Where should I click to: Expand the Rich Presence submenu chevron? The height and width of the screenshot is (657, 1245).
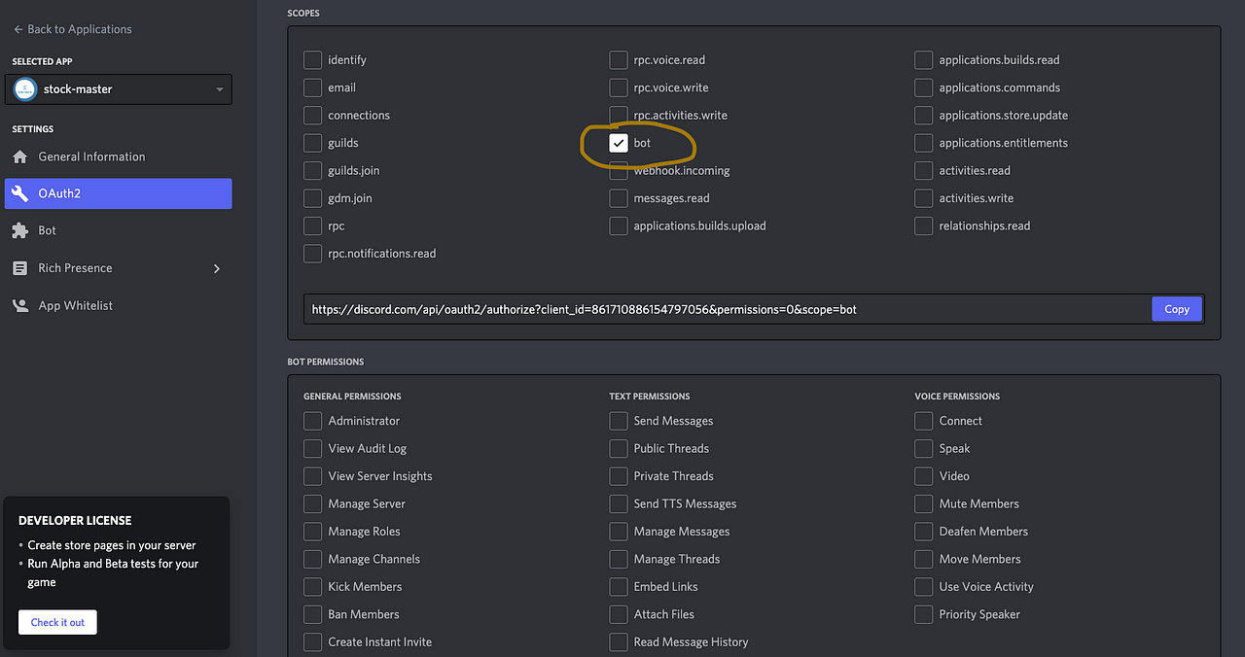(x=216, y=268)
